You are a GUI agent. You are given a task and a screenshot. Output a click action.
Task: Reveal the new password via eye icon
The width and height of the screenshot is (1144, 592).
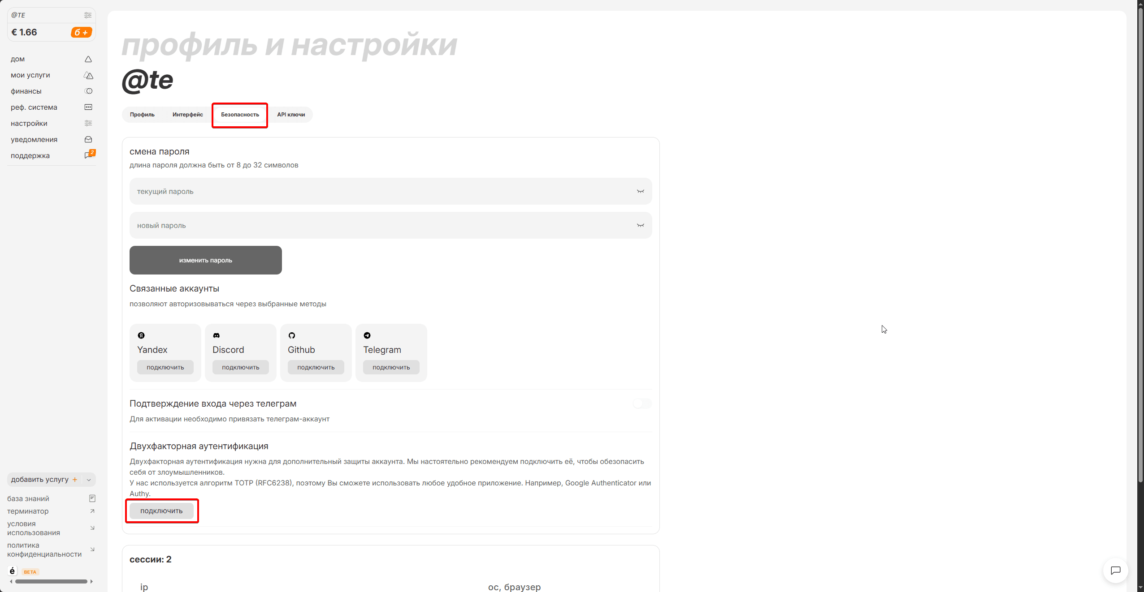tap(640, 226)
